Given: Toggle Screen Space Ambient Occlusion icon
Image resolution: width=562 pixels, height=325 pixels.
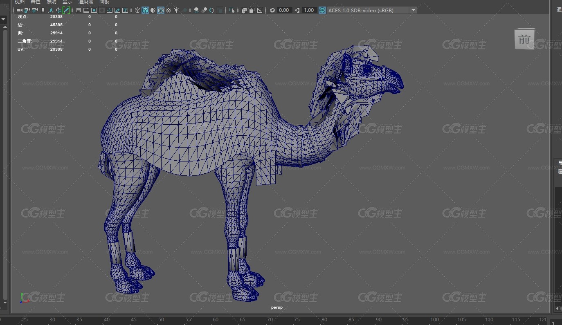Looking at the screenshot, I should pos(196,10).
